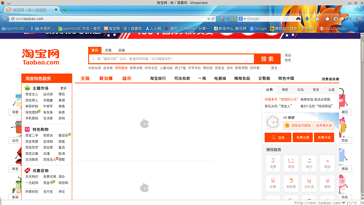Image resolution: width=364 pixels, height=205 pixels.
Task: Open the hamburger menu icon
Action: tap(359, 19)
